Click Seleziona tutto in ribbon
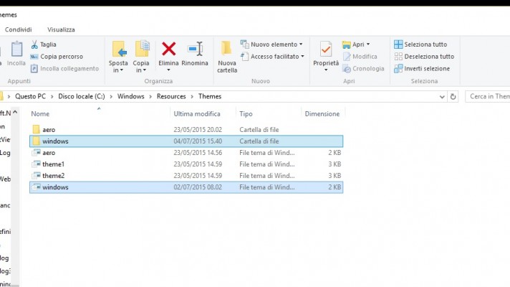510x287 pixels. [x=425, y=44]
